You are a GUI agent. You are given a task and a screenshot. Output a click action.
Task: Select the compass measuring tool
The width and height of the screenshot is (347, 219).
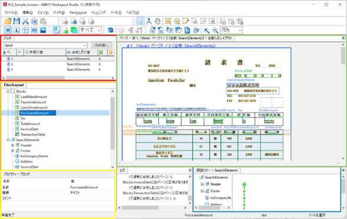[148, 21]
